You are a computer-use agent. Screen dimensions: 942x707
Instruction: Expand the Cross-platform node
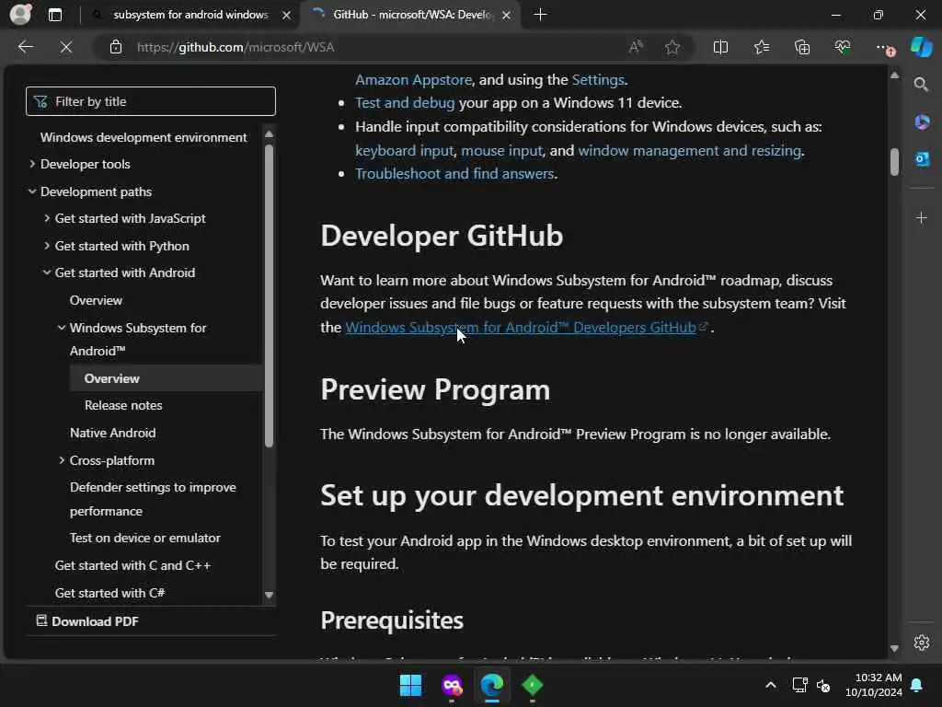click(62, 460)
